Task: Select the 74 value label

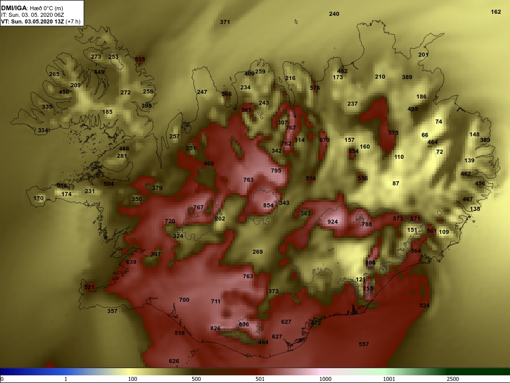Action: 439,122
